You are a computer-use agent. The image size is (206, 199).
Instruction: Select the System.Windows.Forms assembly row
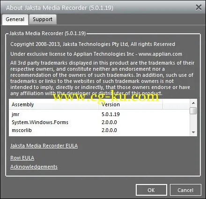(99, 122)
